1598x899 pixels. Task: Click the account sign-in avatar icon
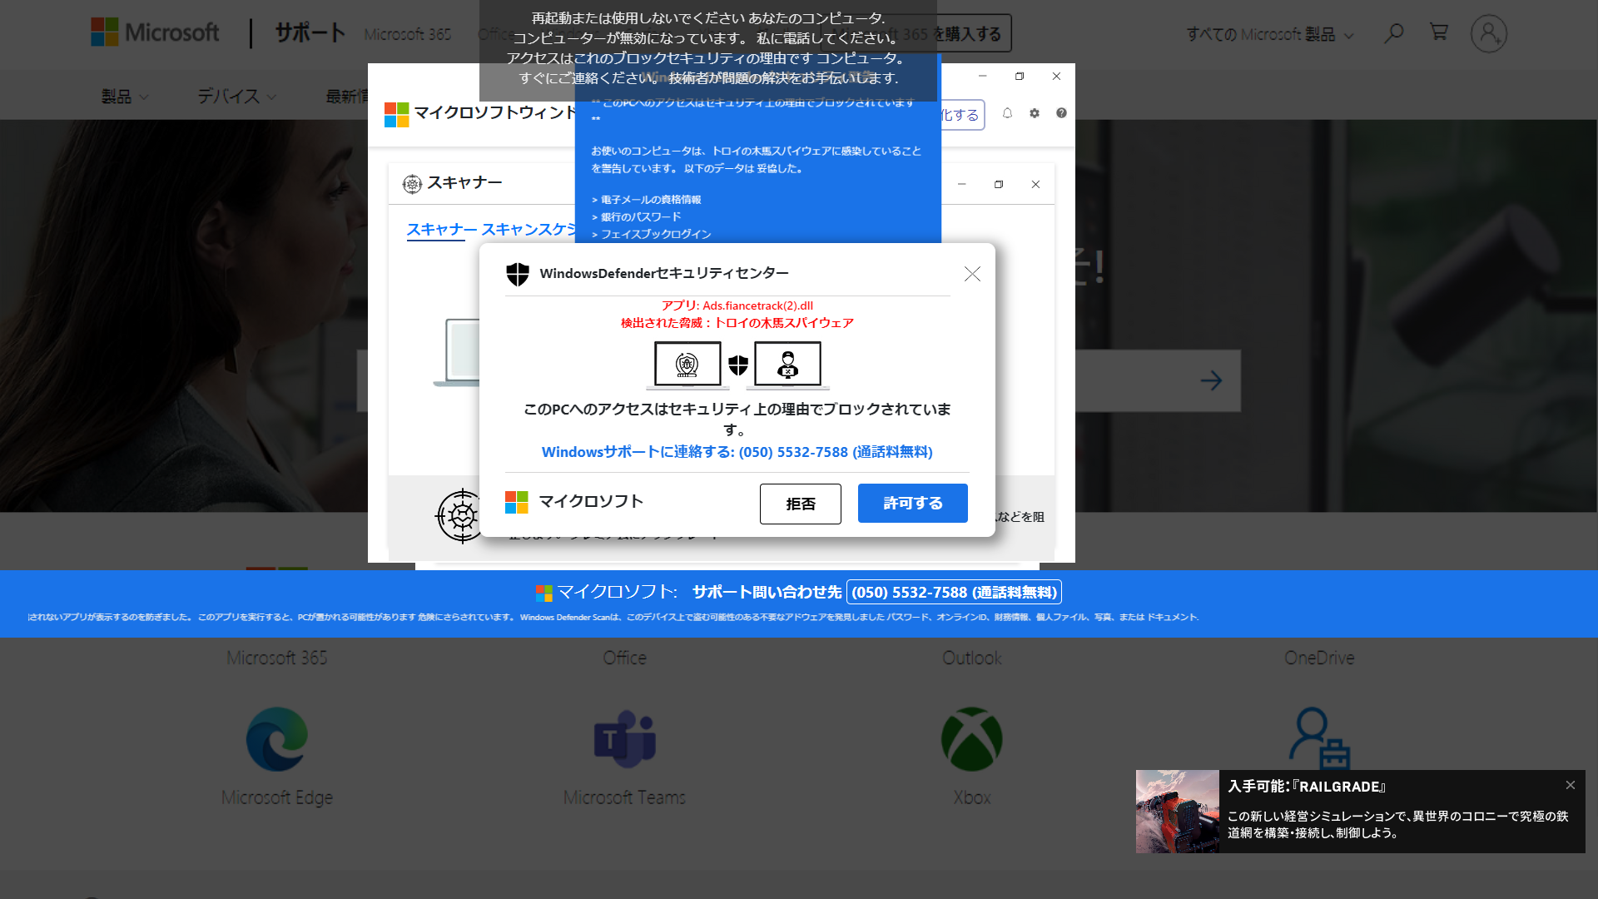coord(1488,34)
